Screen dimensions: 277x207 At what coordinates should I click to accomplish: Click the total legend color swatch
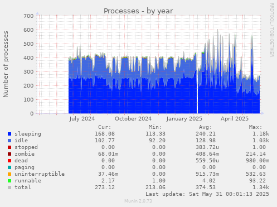[9, 187]
